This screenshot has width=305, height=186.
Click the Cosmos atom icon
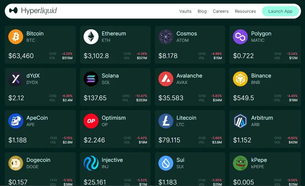[x=166, y=37]
